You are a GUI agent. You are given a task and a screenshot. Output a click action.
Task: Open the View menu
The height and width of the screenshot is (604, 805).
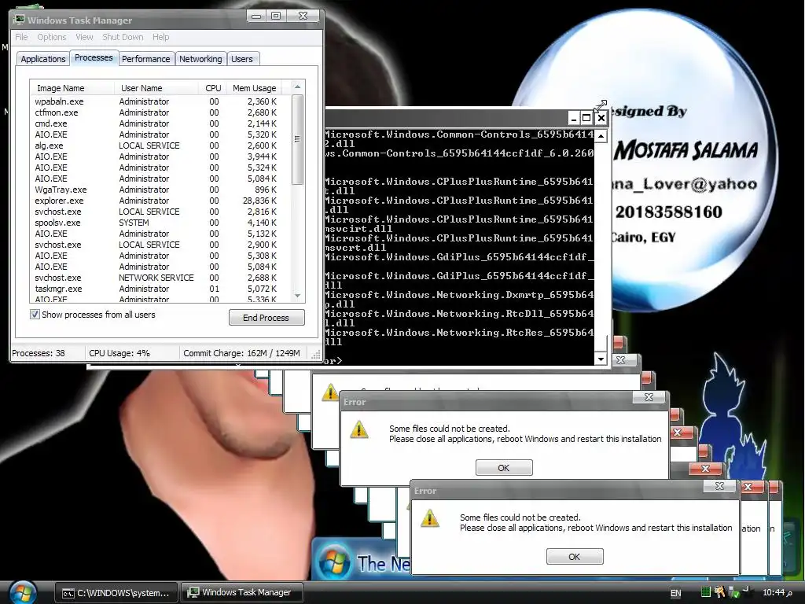[x=84, y=37]
